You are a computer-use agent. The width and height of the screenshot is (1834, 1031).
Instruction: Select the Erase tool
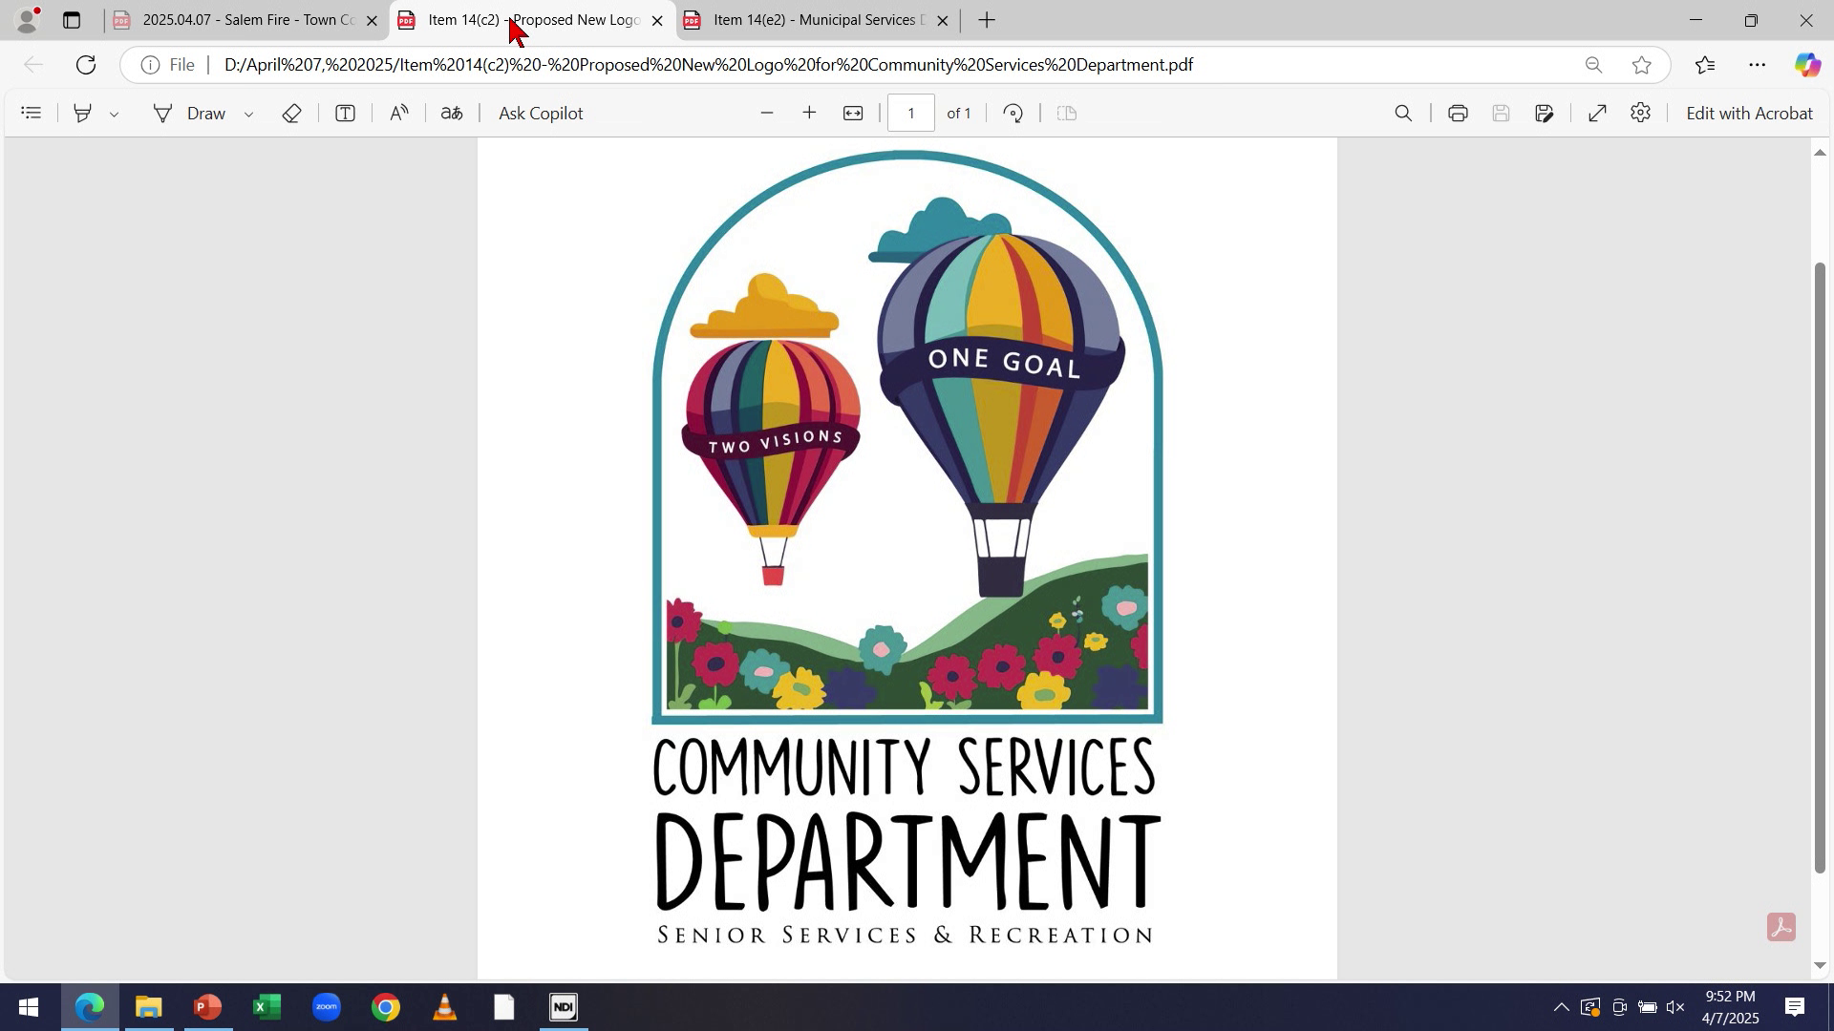292,113
